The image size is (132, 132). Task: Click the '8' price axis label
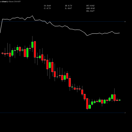(x=125, y=22)
